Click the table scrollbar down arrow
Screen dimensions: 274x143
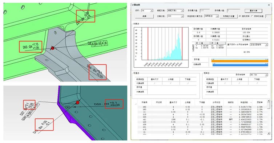(269, 133)
